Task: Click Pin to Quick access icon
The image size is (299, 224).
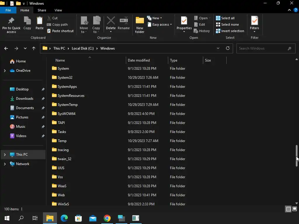Action: pyautogui.click(x=11, y=21)
